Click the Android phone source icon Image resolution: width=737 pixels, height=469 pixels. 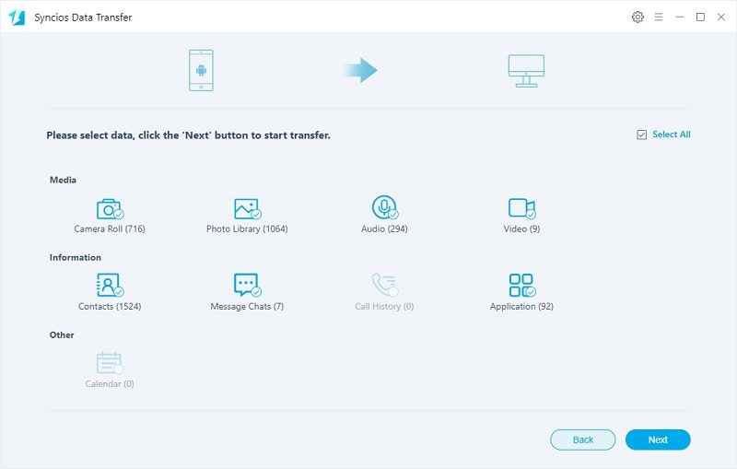[x=201, y=71]
